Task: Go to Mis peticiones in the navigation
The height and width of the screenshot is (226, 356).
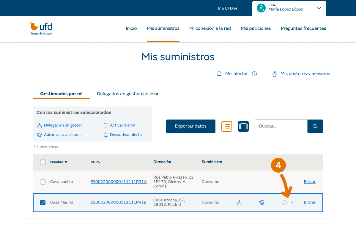Action: pyautogui.click(x=256, y=28)
